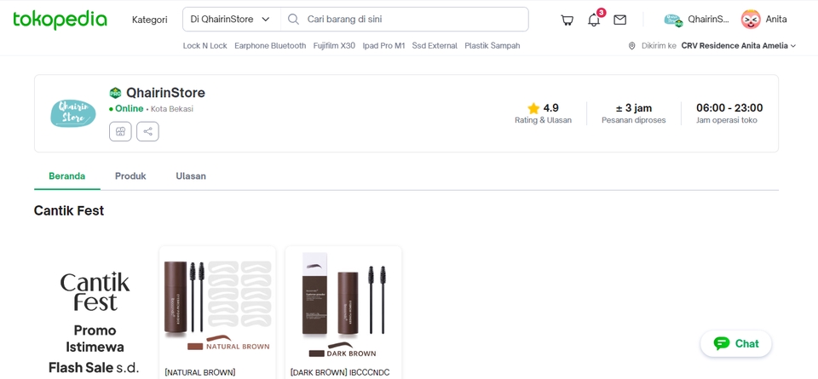
Task: Click the [NATURAL BROWN] product title
Action: point(199,373)
